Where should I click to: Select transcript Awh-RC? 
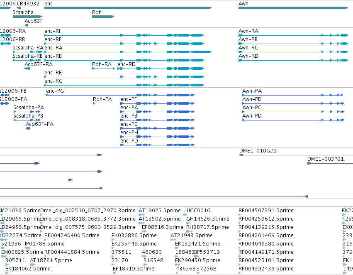293,52
